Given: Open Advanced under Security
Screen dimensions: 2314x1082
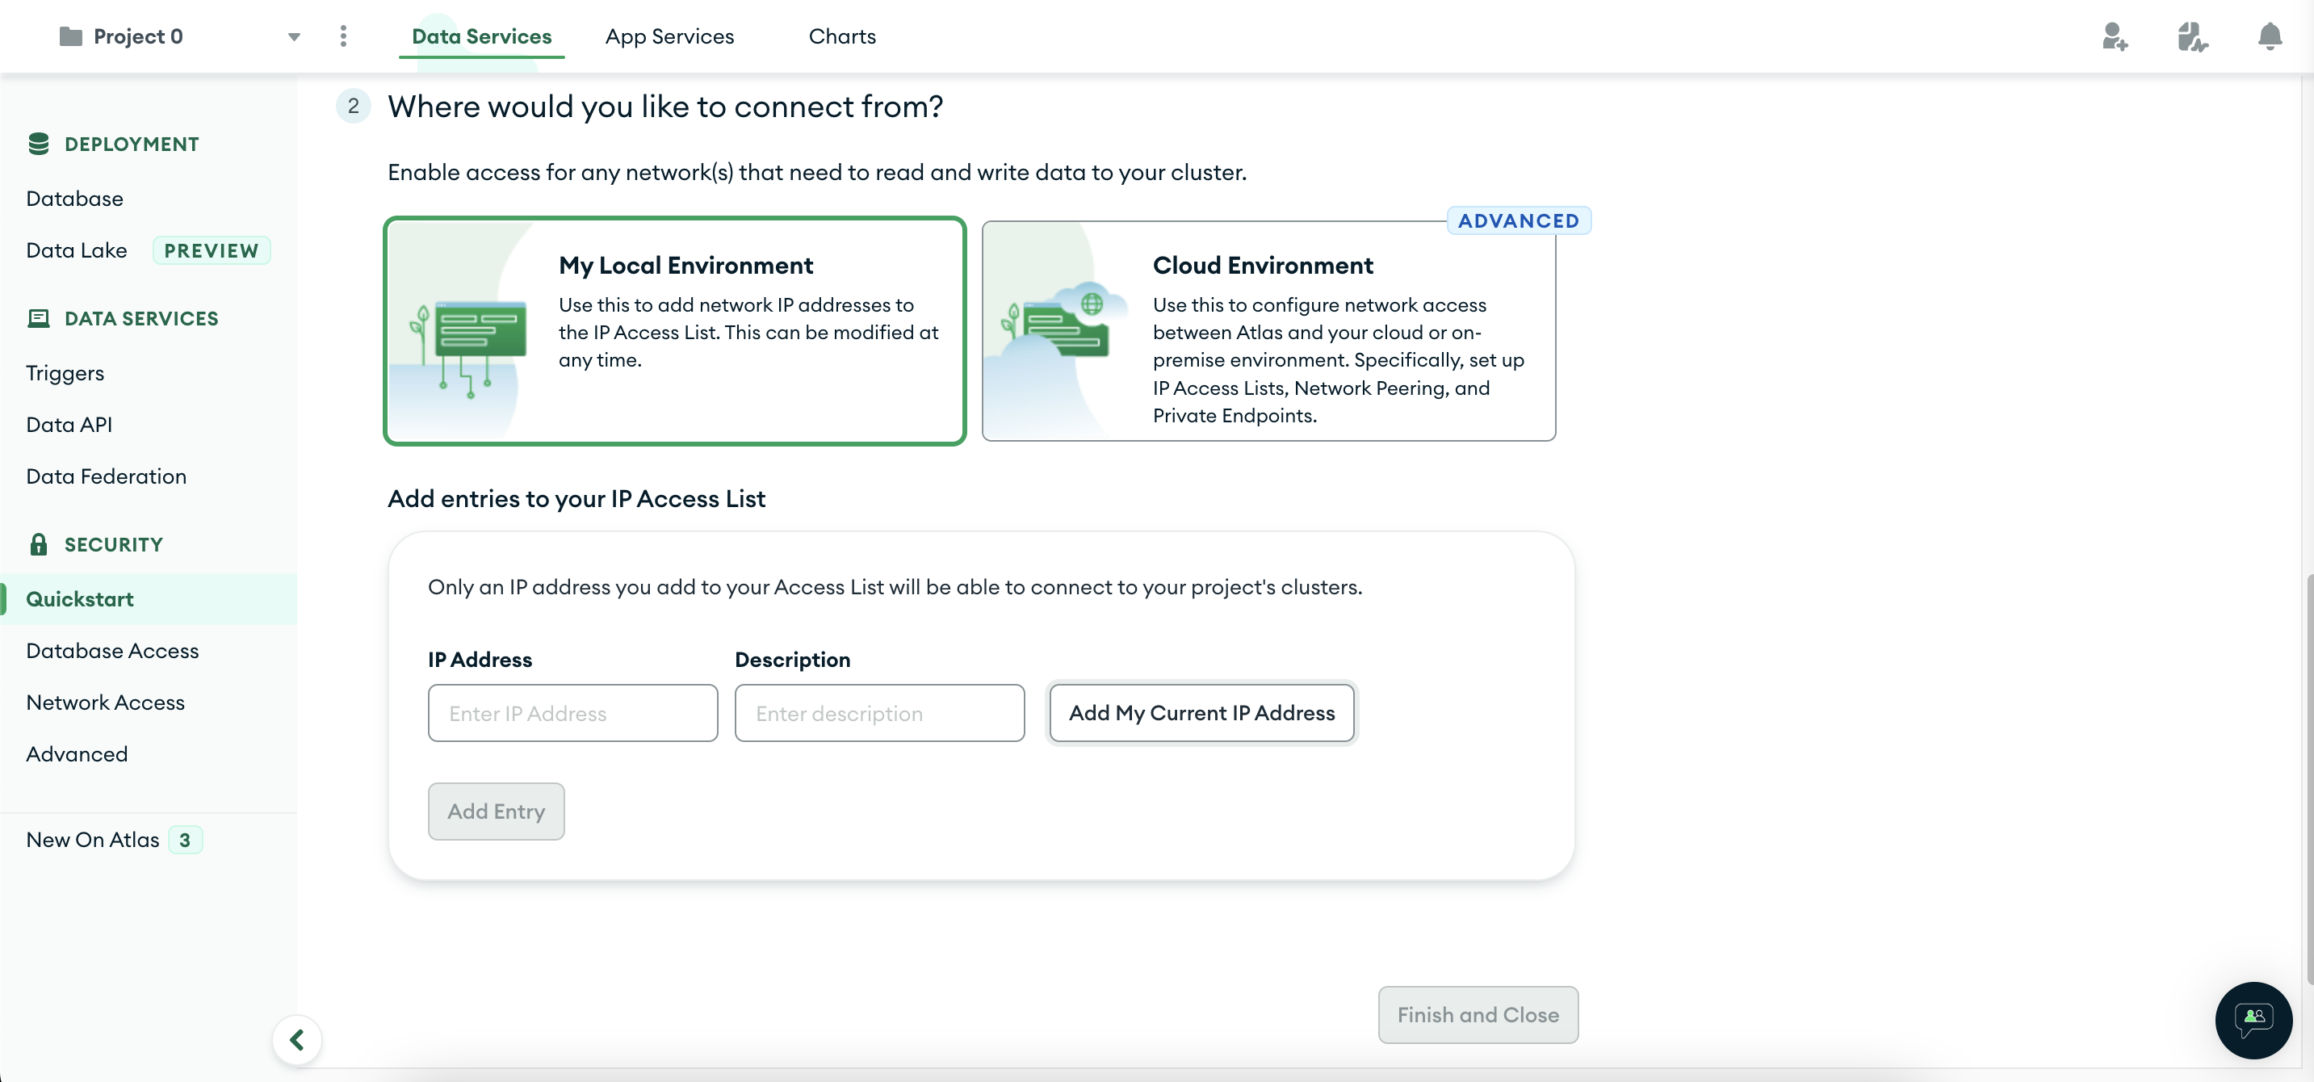Looking at the screenshot, I should coord(77,754).
